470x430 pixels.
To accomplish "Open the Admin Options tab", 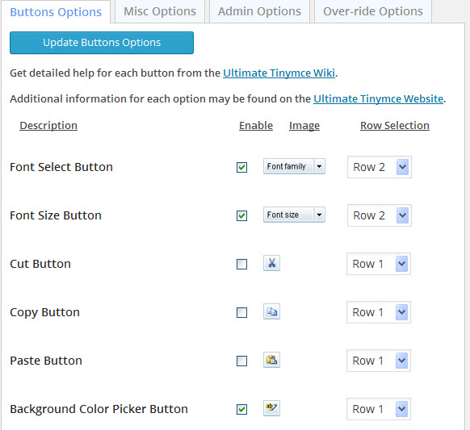I will [x=259, y=11].
